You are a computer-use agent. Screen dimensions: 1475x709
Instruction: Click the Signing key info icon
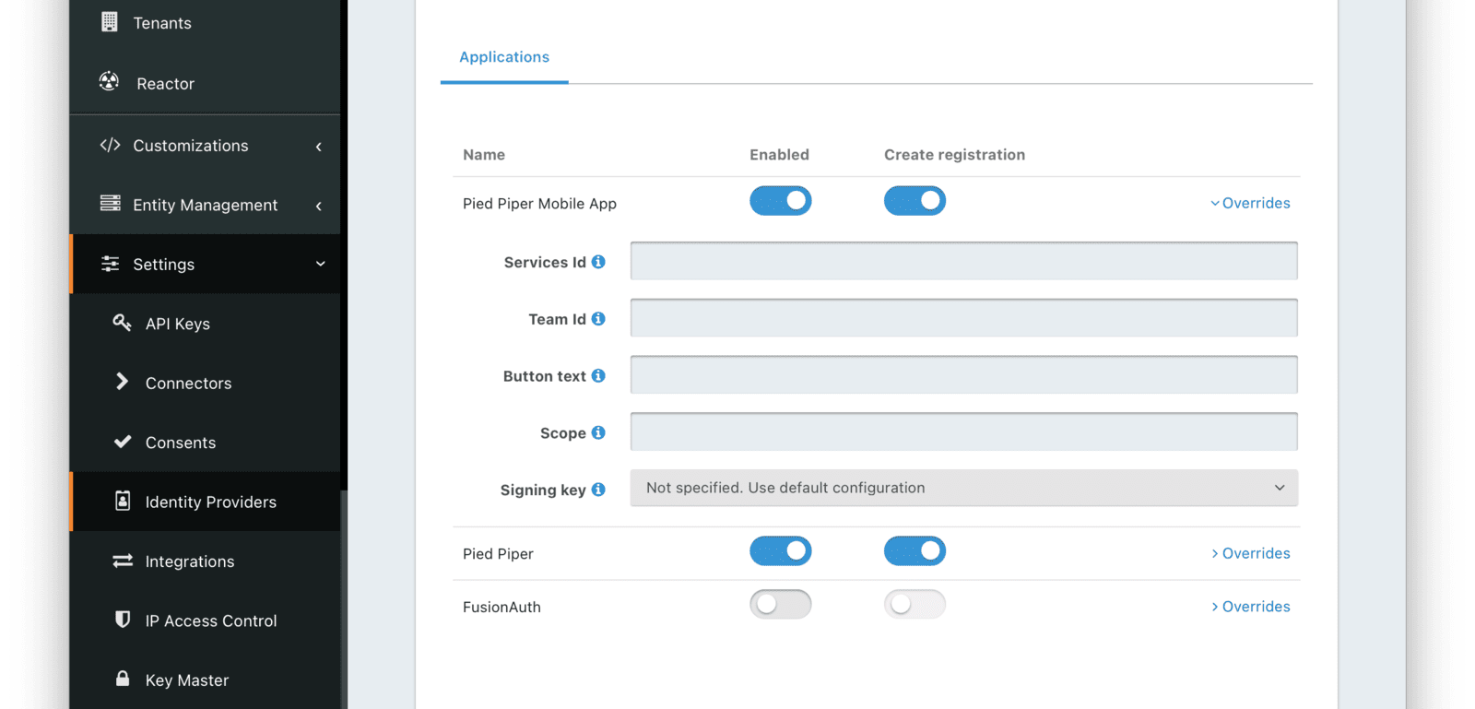598,490
